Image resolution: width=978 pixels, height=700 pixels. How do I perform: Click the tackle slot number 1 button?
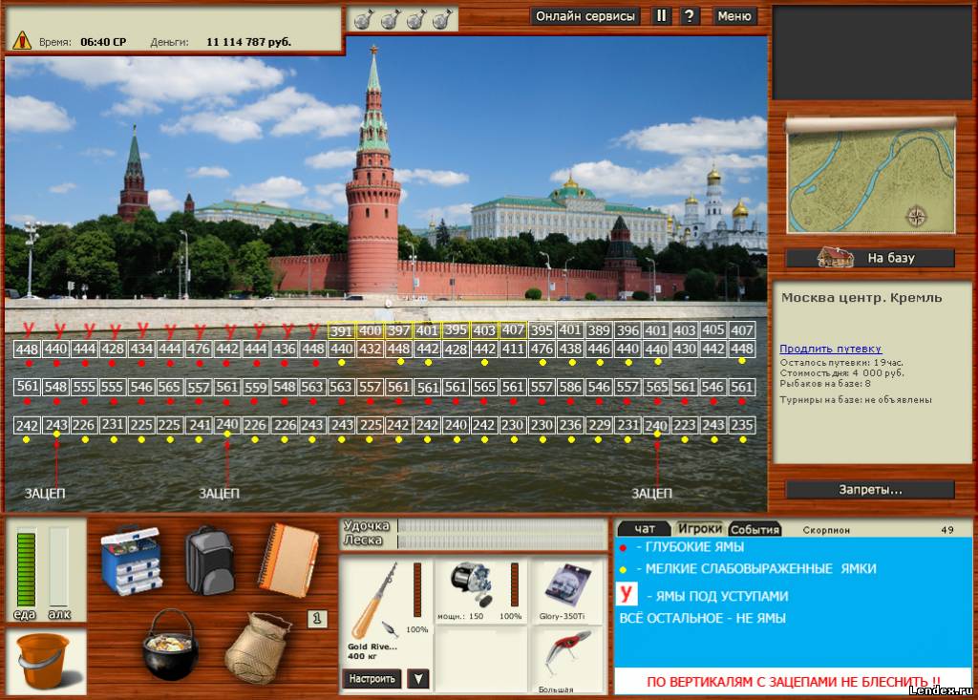(x=318, y=619)
